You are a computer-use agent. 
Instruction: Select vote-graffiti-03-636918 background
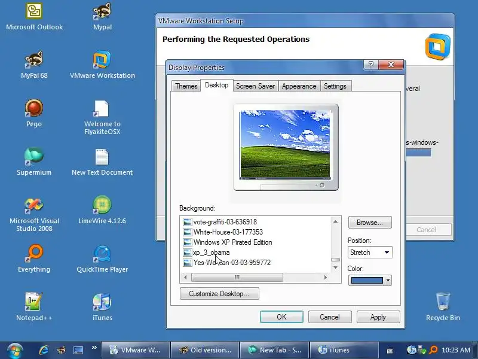click(x=225, y=222)
